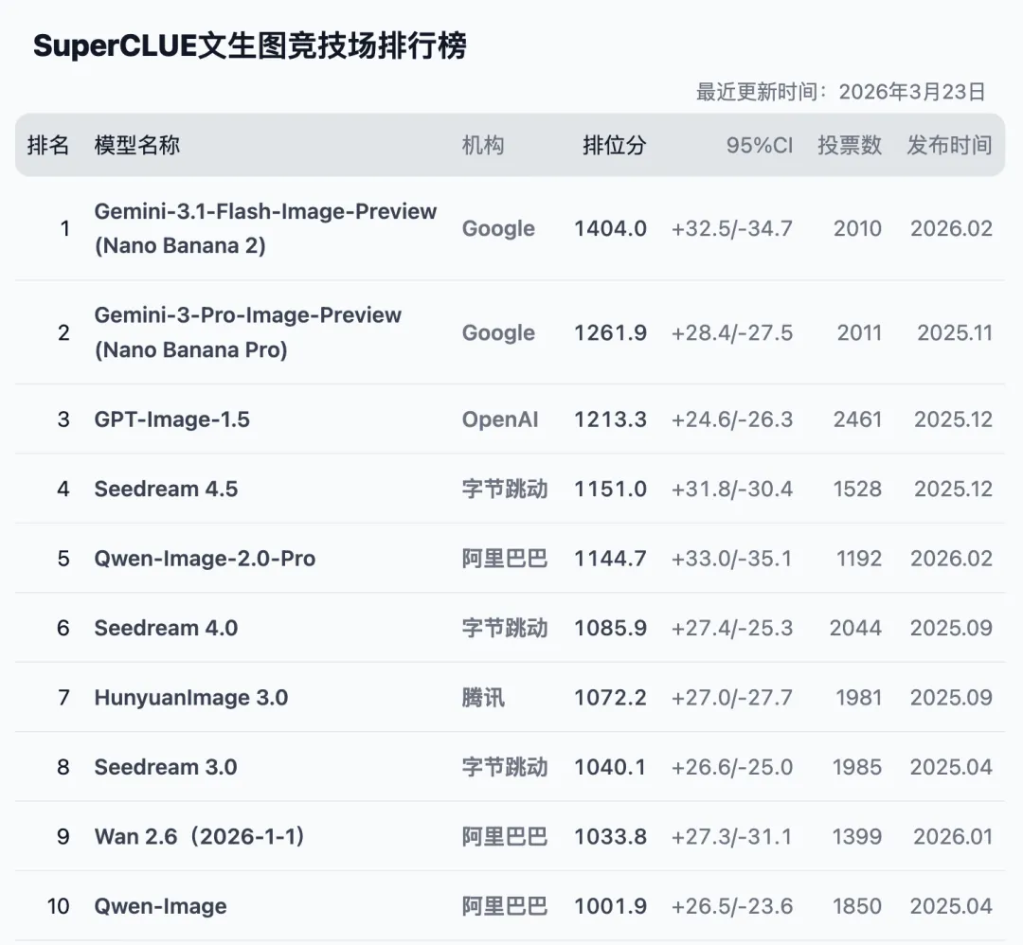The width and height of the screenshot is (1023, 945).
Task: Click the OpenAI organization cell
Action: click(499, 419)
